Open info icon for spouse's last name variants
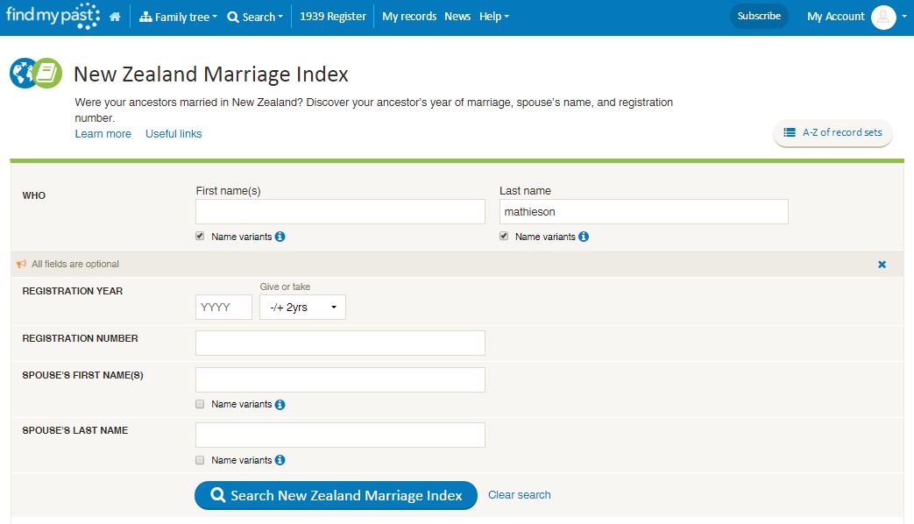914x524 pixels. tap(280, 460)
